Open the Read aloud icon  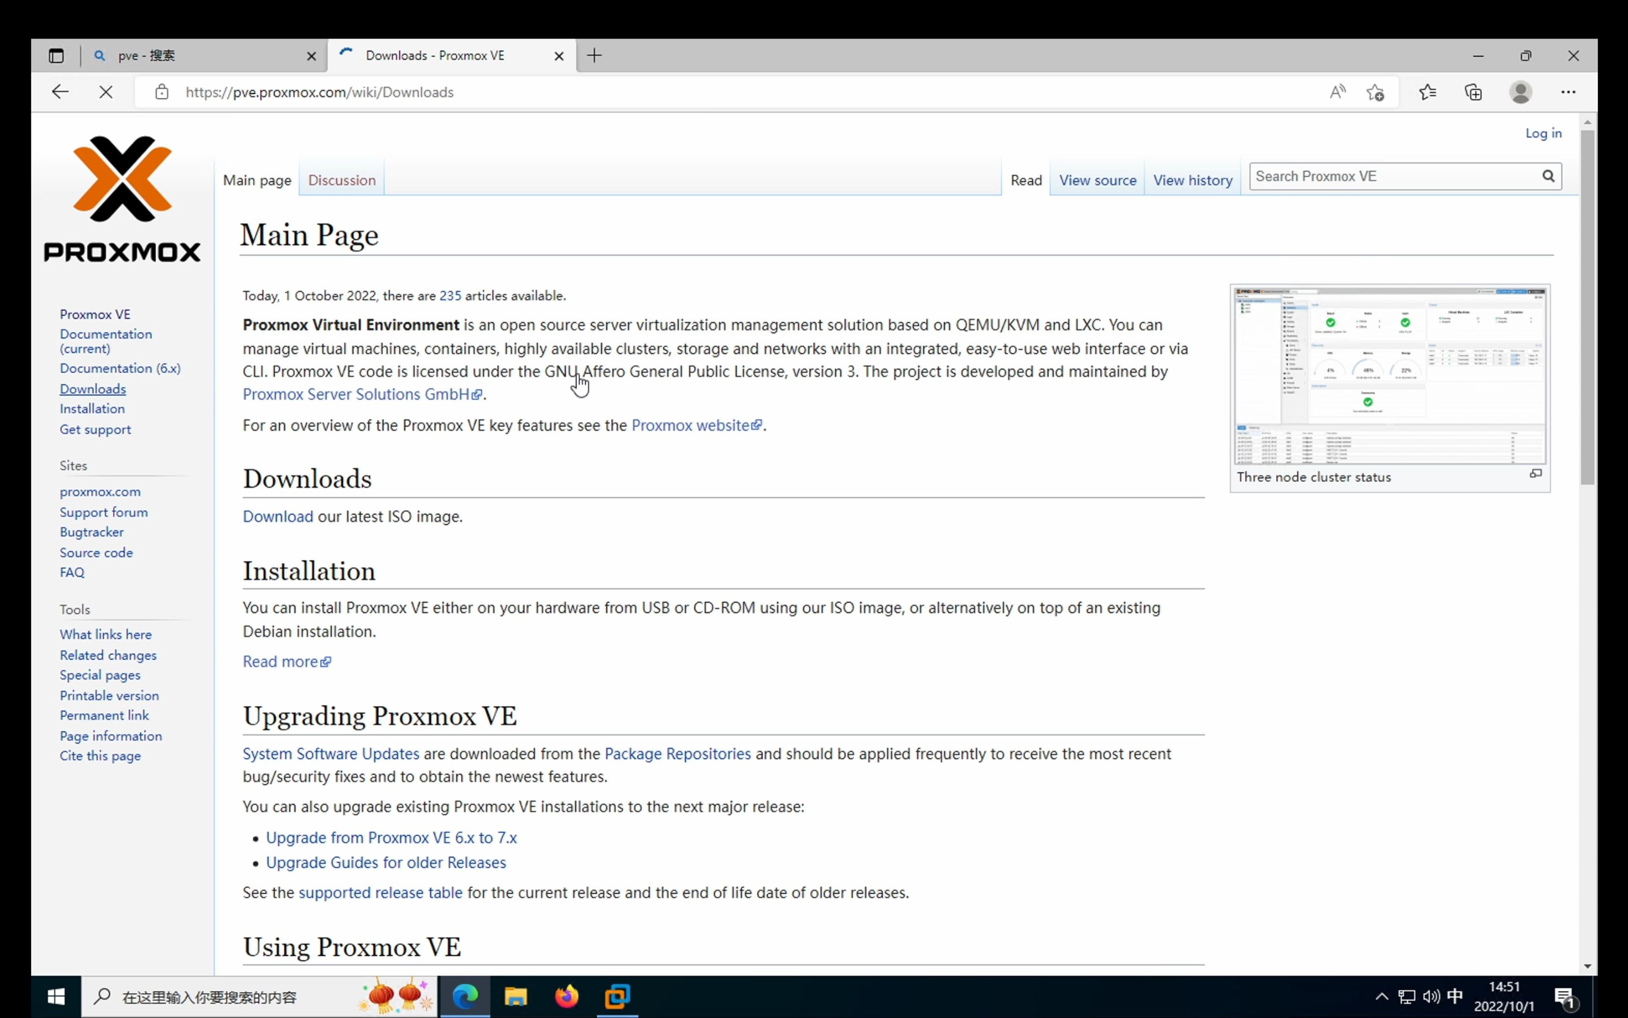[x=1337, y=92]
